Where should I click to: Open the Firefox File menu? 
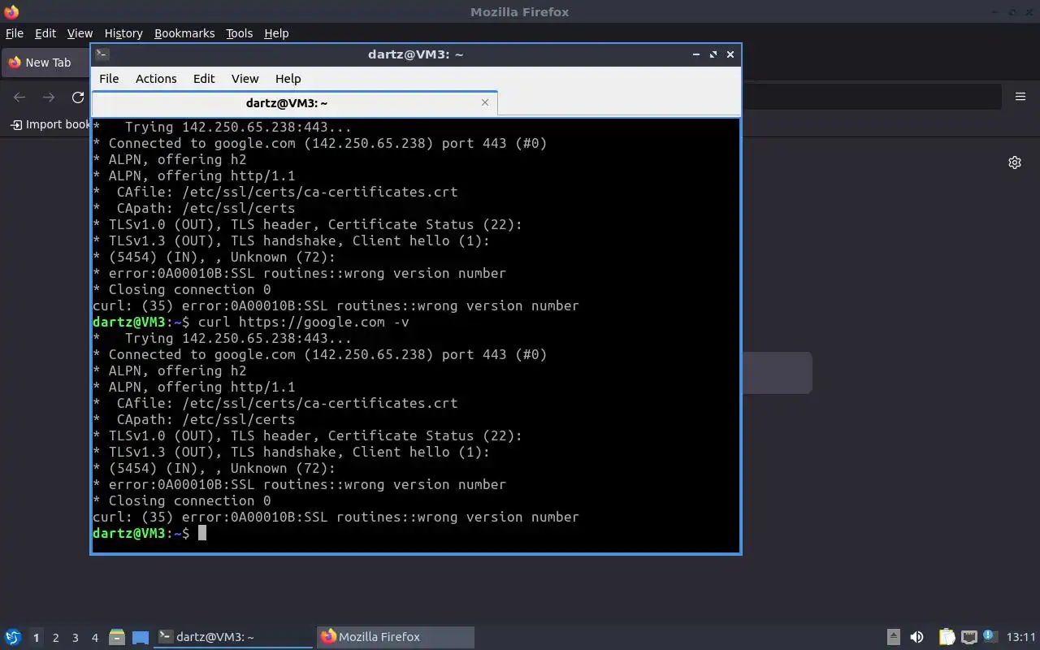point(15,33)
